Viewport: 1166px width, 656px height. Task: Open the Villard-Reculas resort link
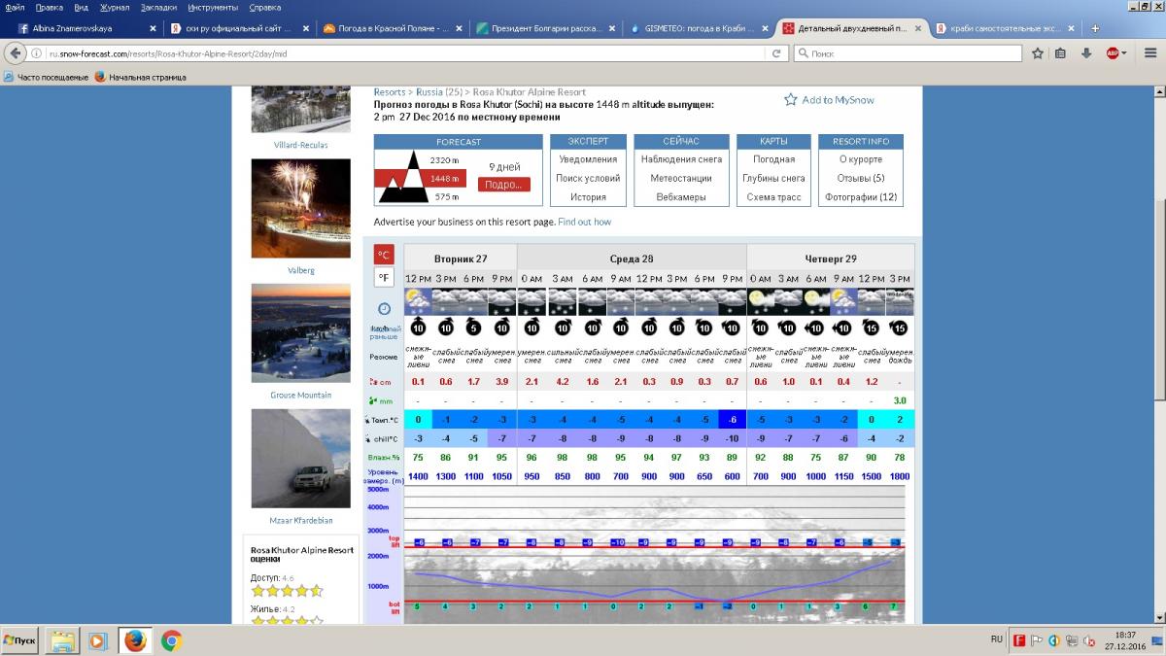pyautogui.click(x=300, y=145)
